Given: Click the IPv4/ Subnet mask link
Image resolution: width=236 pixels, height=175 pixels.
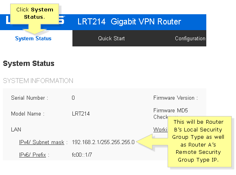Looking at the screenshot, I should (x=42, y=142).
